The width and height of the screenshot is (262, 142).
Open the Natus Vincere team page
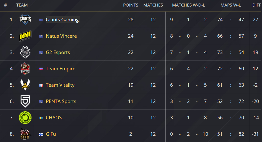point(61,36)
